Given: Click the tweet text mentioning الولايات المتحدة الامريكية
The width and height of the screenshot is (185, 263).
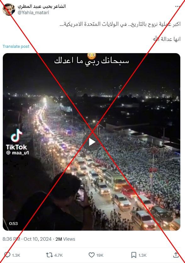Looking at the screenshot, I should (x=120, y=24).
